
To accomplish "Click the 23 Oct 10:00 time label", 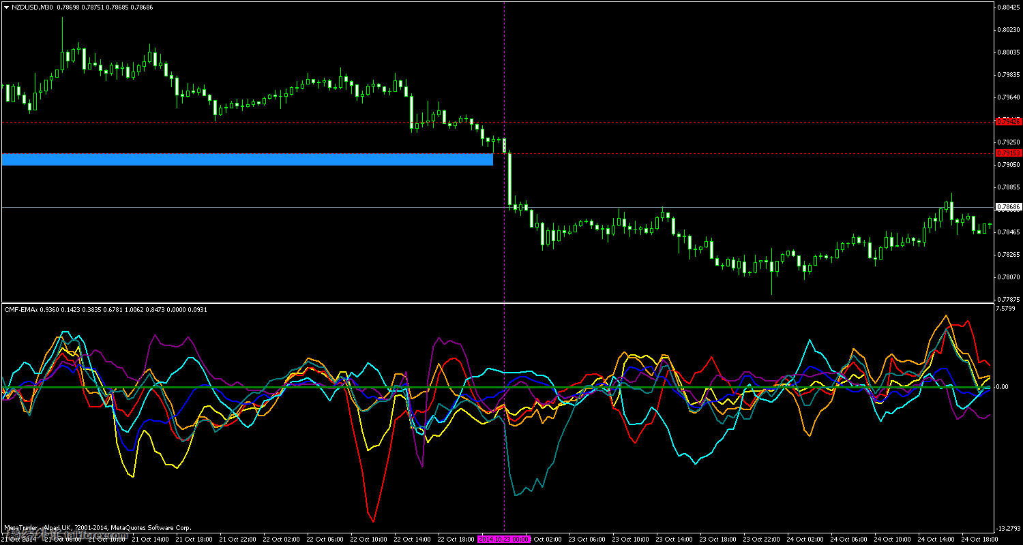I will pos(631,539).
